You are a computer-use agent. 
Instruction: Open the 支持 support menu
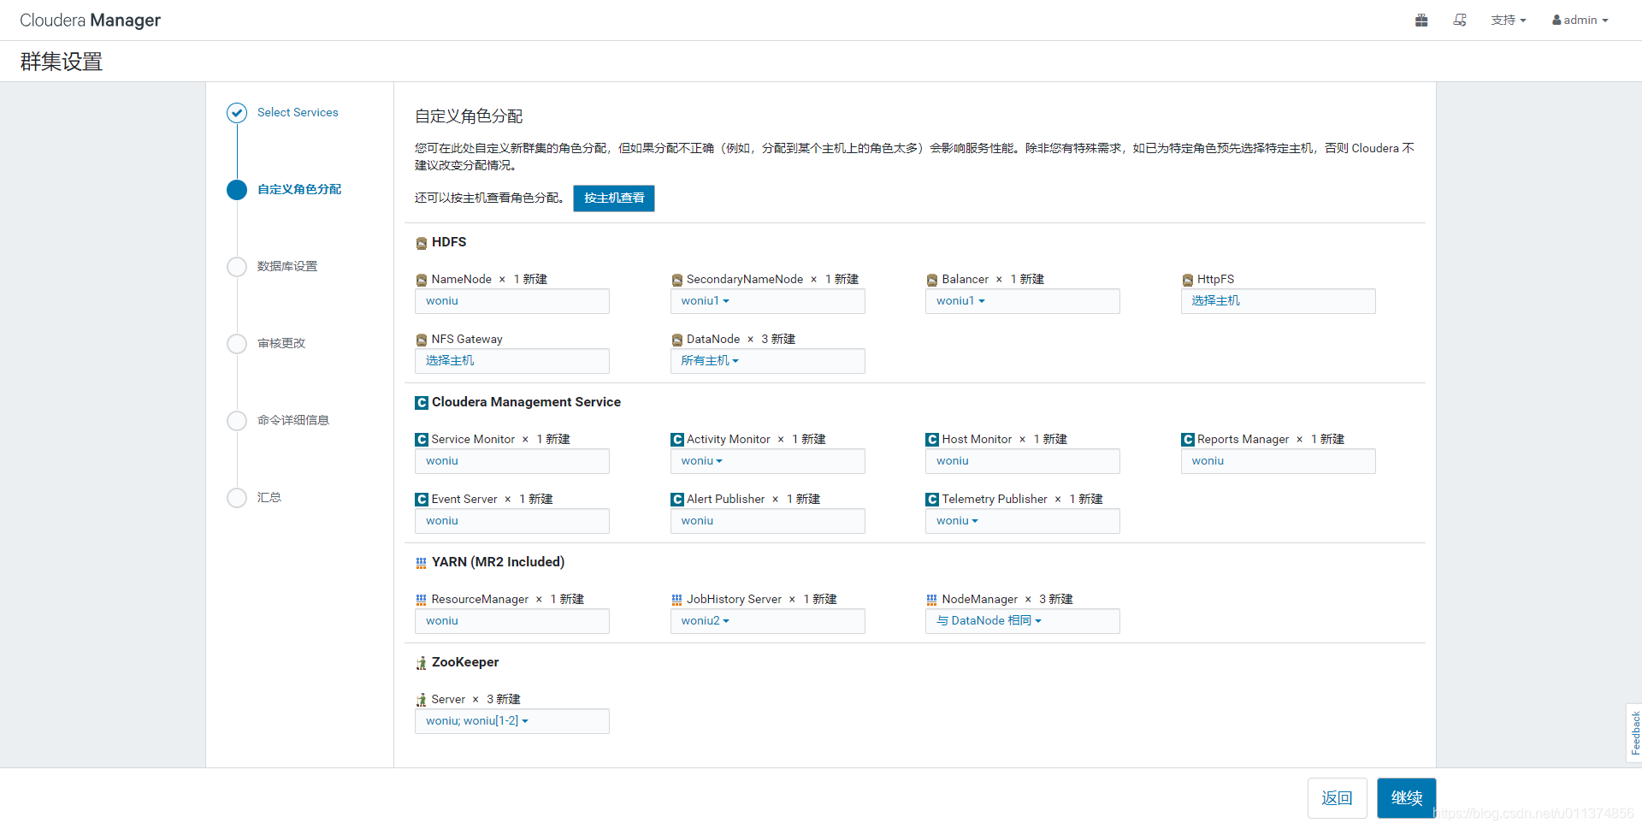click(1509, 20)
